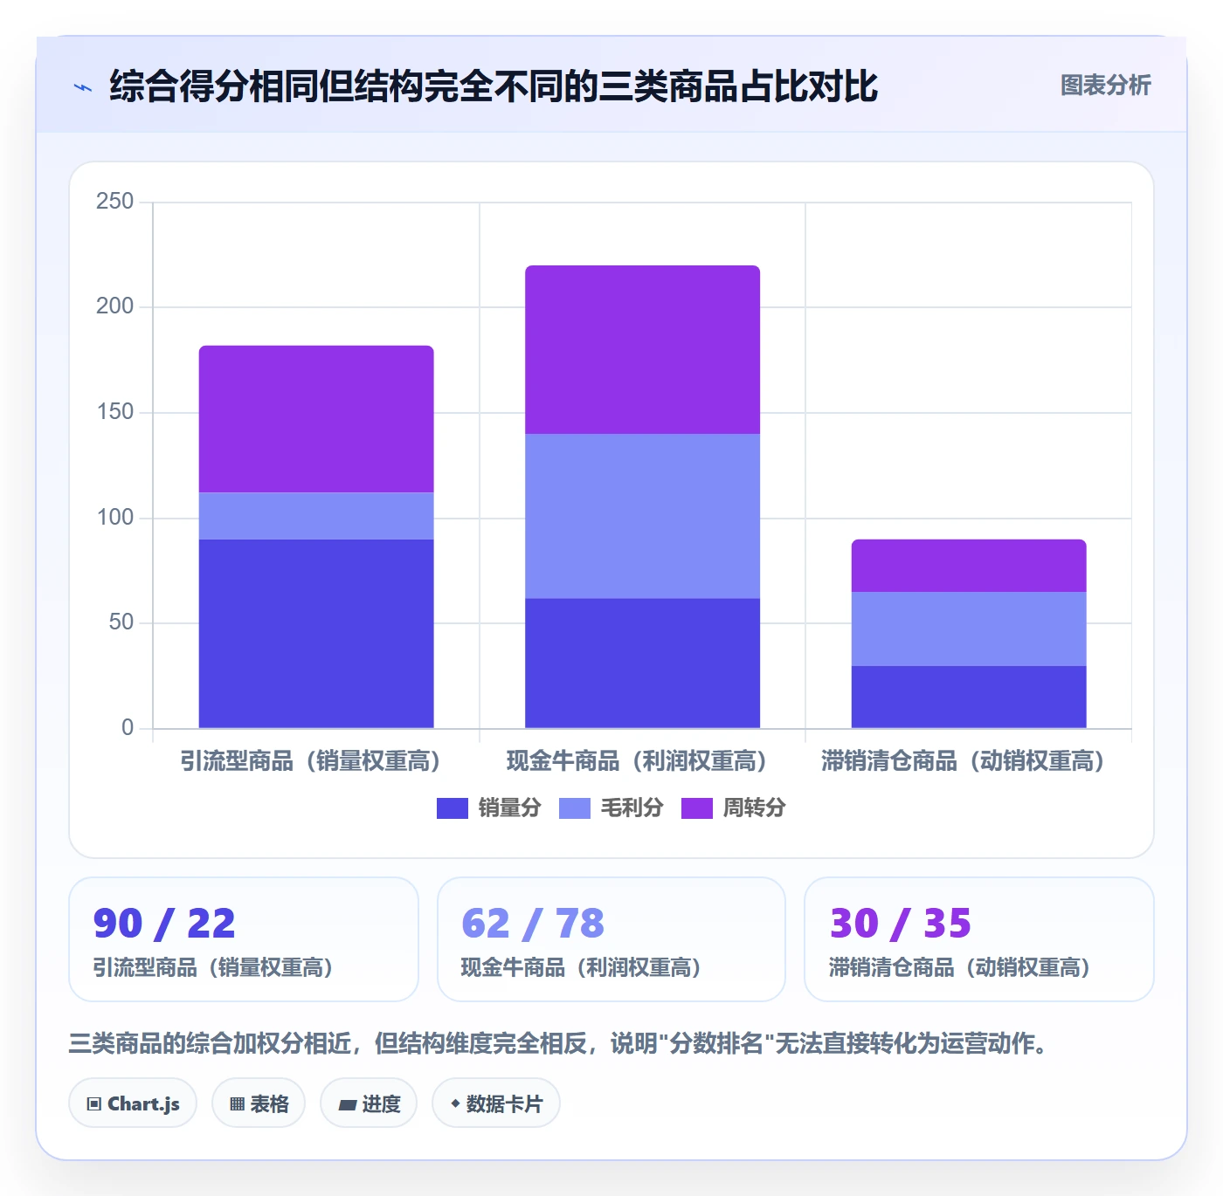The height and width of the screenshot is (1196, 1223).
Task: Select the 进度 tag
Action: tap(369, 1103)
